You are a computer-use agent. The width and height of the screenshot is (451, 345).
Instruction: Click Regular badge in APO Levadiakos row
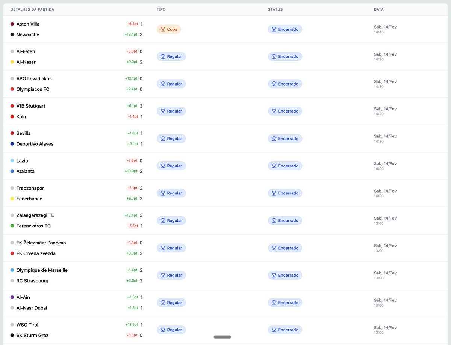coord(171,84)
